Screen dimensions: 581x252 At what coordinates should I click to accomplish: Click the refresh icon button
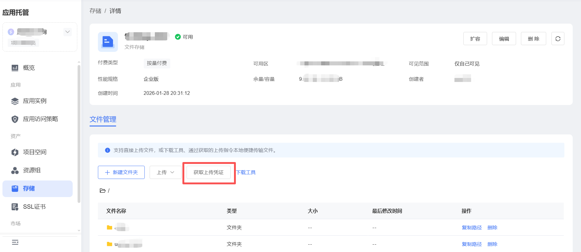(558, 39)
